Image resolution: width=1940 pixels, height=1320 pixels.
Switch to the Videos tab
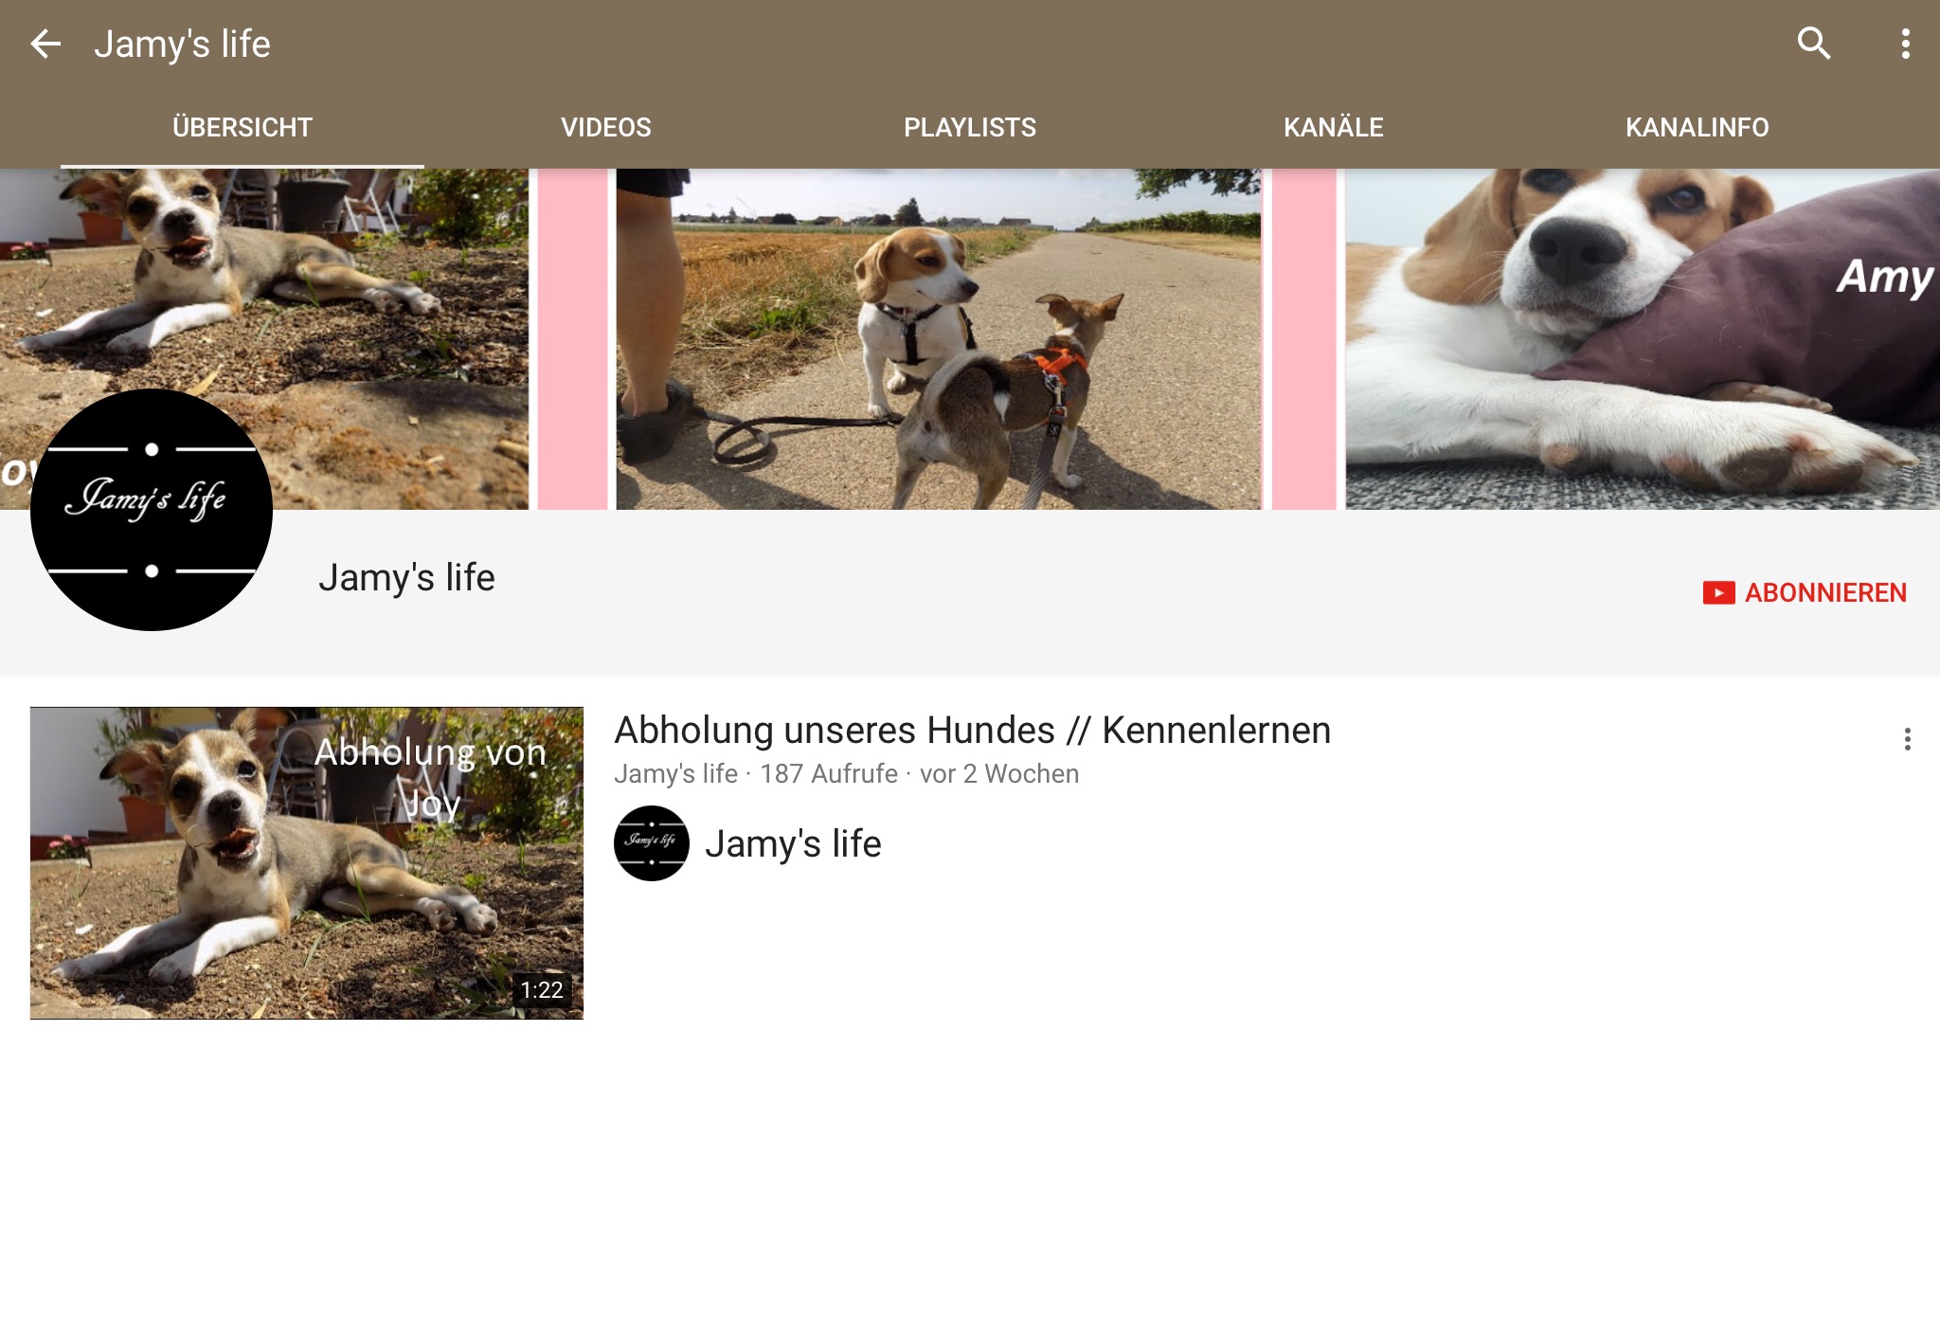605,127
